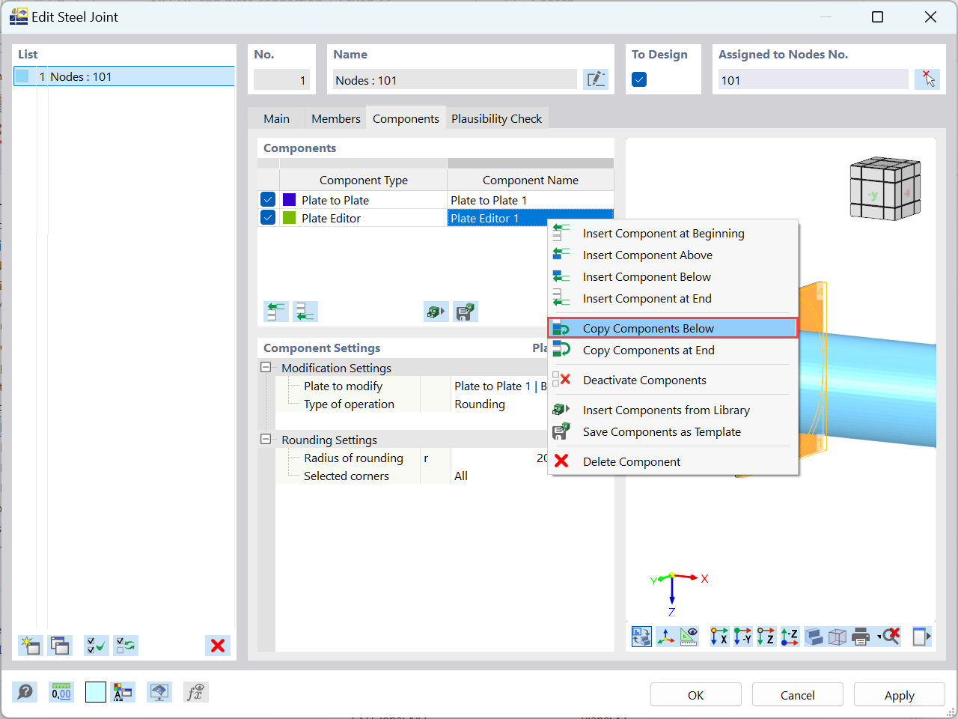Image resolution: width=958 pixels, height=719 pixels.
Task: Choose Insert Component Below
Action: [674, 277]
